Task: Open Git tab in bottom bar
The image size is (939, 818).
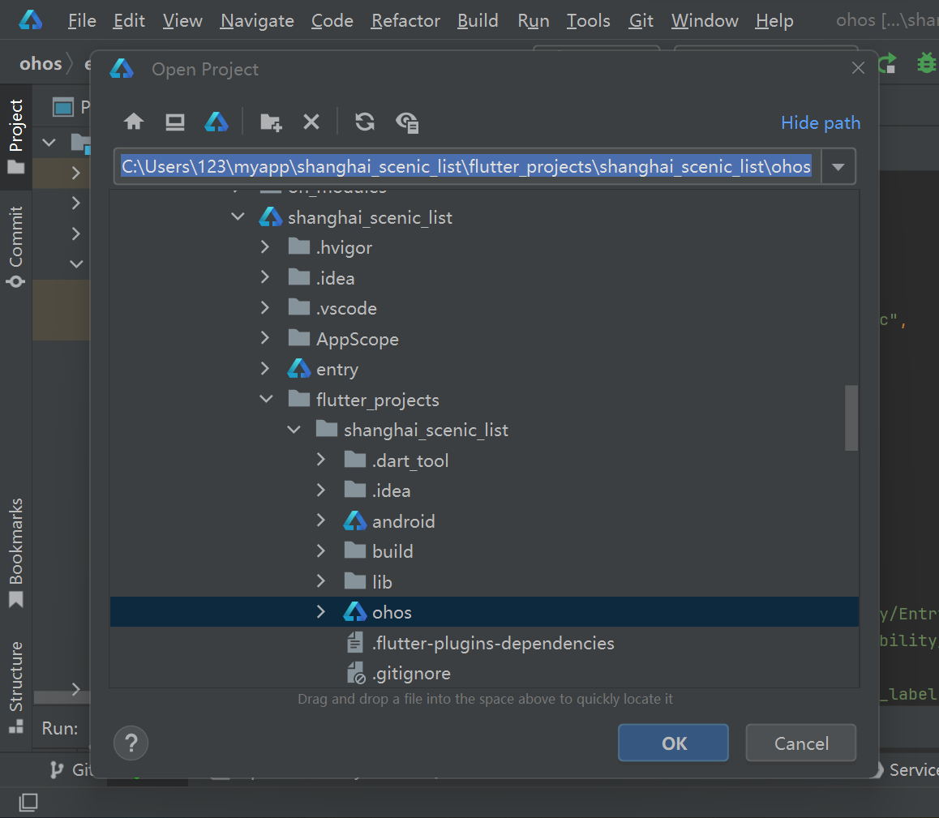Action: point(72,769)
